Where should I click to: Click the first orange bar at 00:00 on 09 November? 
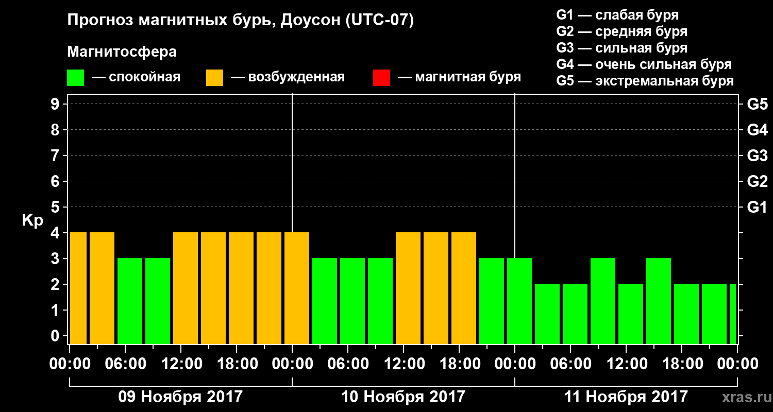pyautogui.click(x=78, y=288)
